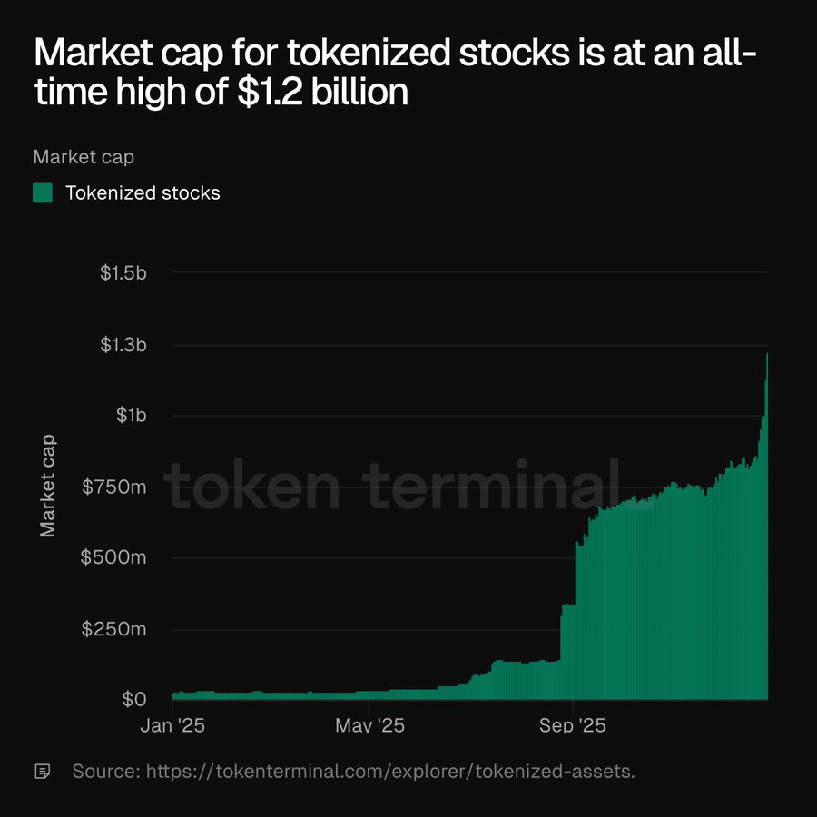Click the word Source in the footer
The height and width of the screenshot is (817, 817).
[x=104, y=772]
